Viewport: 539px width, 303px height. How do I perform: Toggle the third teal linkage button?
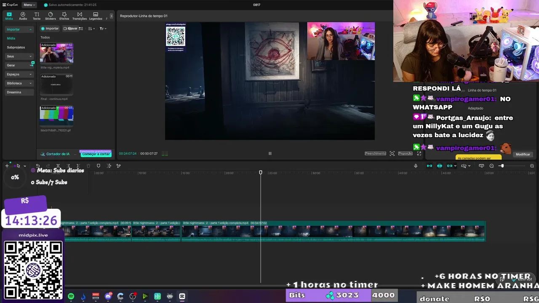pyautogui.click(x=449, y=166)
